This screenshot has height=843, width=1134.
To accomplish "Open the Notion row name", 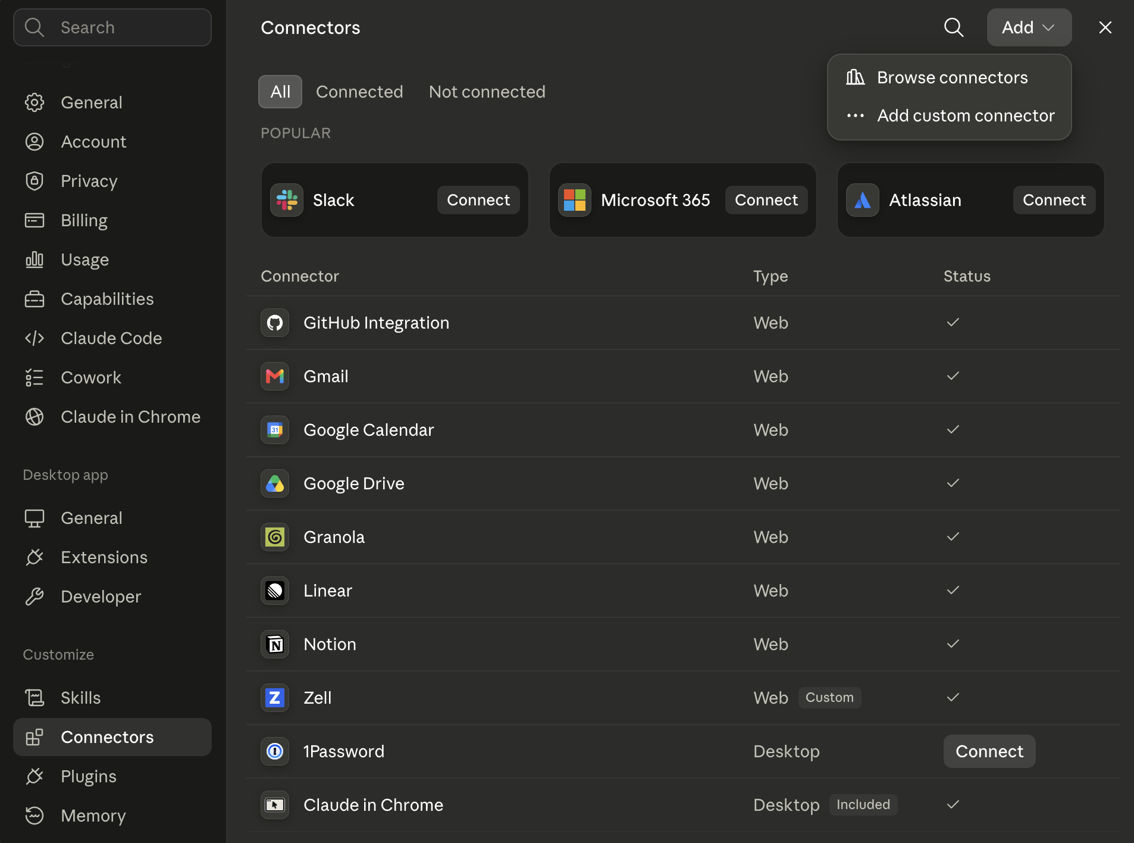I will pyautogui.click(x=330, y=644).
